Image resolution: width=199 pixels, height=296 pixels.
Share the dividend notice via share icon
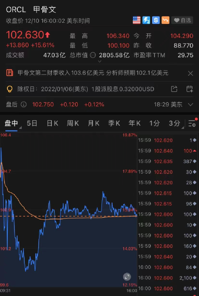click(x=174, y=89)
